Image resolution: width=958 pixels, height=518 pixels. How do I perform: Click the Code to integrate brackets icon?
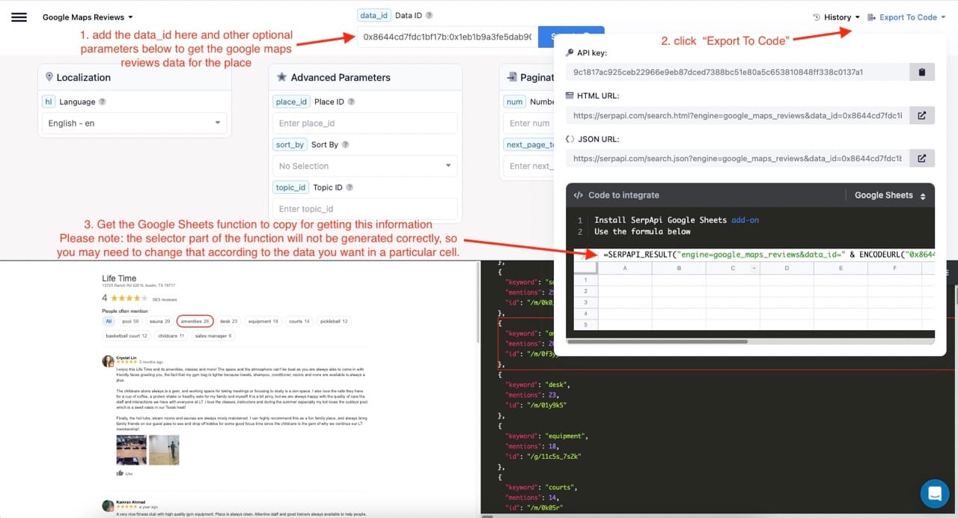click(x=579, y=195)
